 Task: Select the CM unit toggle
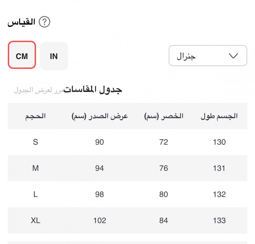[x=22, y=56]
